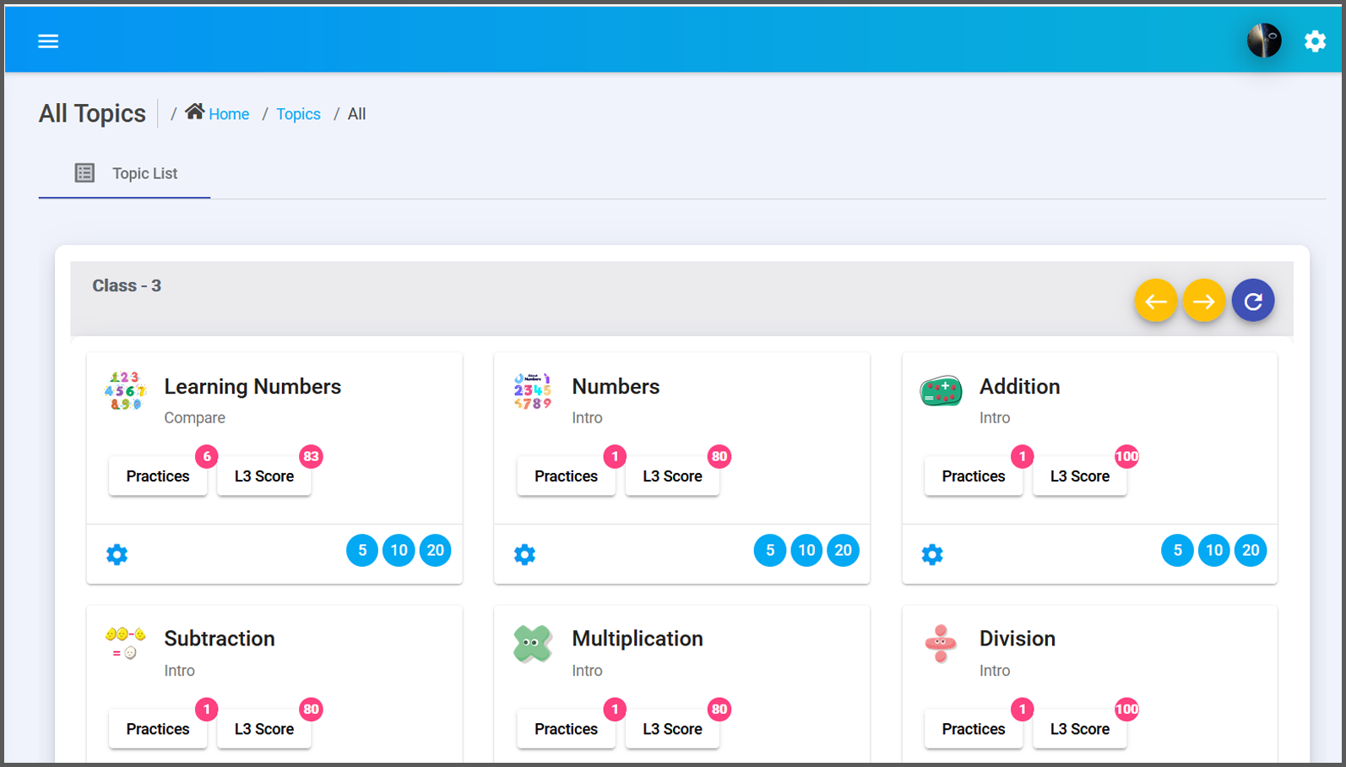
Task: Open the hamburger navigation menu
Action: (x=48, y=41)
